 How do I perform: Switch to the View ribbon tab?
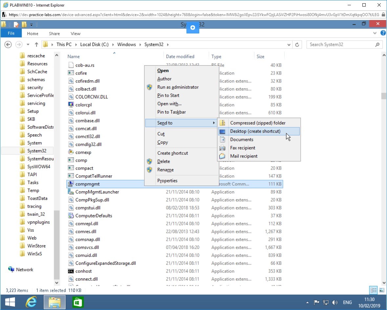[75, 33]
